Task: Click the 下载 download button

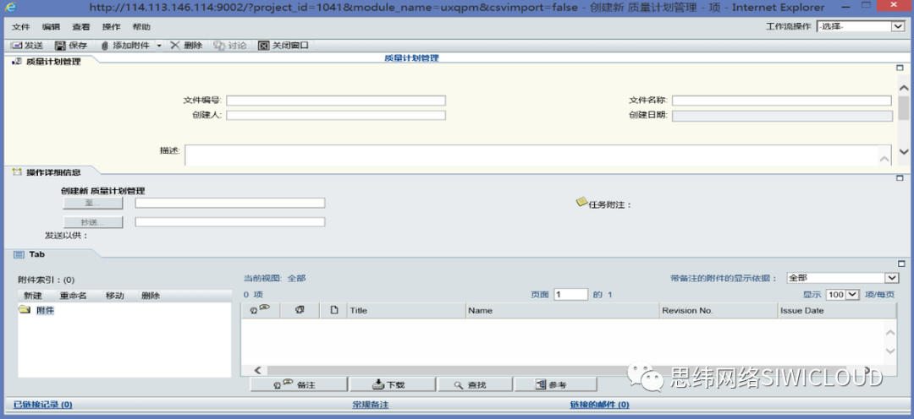Action: 392,384
